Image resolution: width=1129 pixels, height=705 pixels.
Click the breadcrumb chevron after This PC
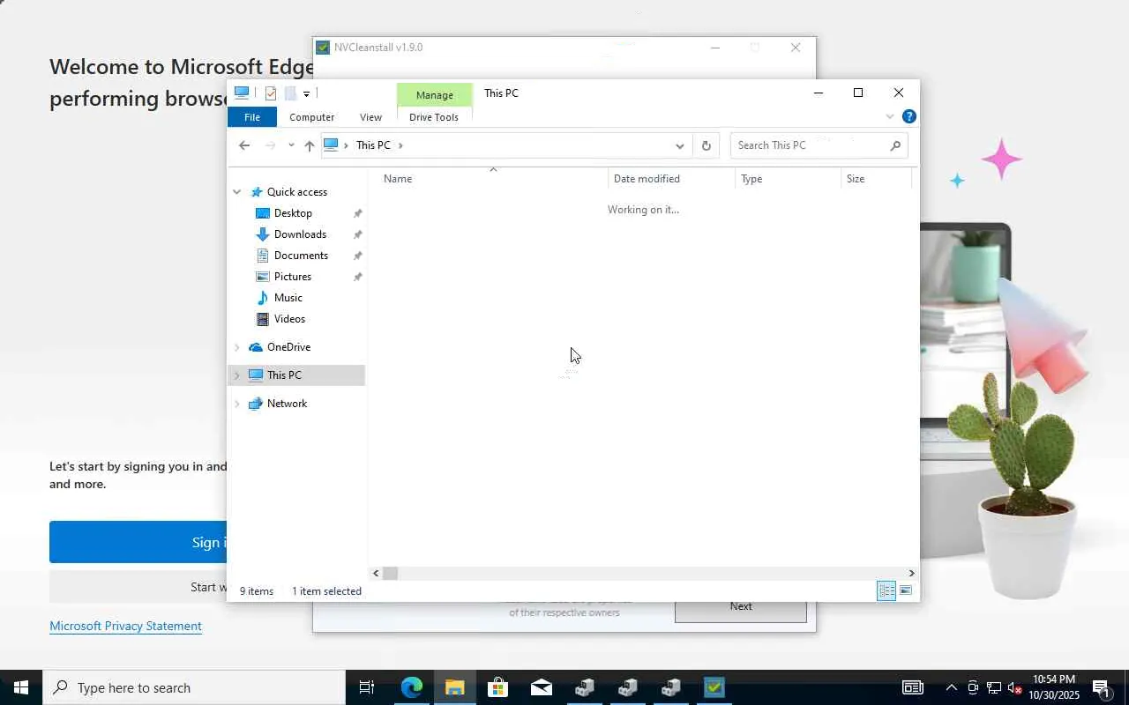pos(400,145)
